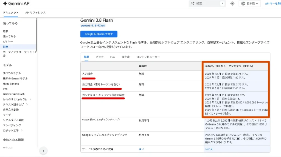Expand the ロボット工学 sidebar item

pos(22,130)
